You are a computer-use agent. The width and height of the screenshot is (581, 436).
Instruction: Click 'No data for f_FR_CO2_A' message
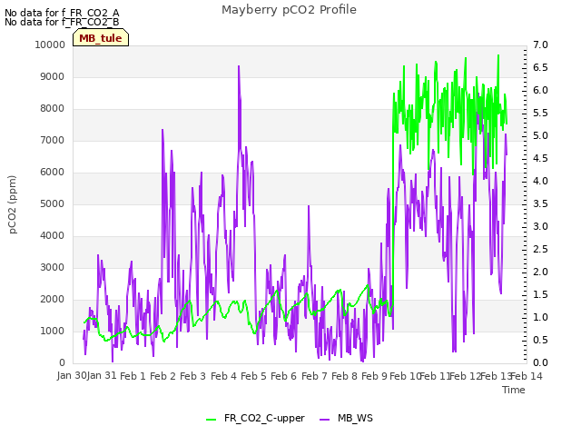[x=62, y=13]
